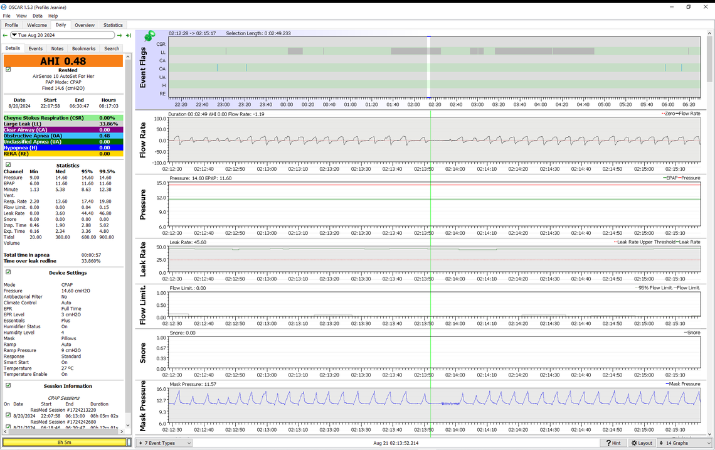Click the Flow Limit. graph title
Image resolution: width=715 pixels, height=450 pixels.
tap(143, 305)
